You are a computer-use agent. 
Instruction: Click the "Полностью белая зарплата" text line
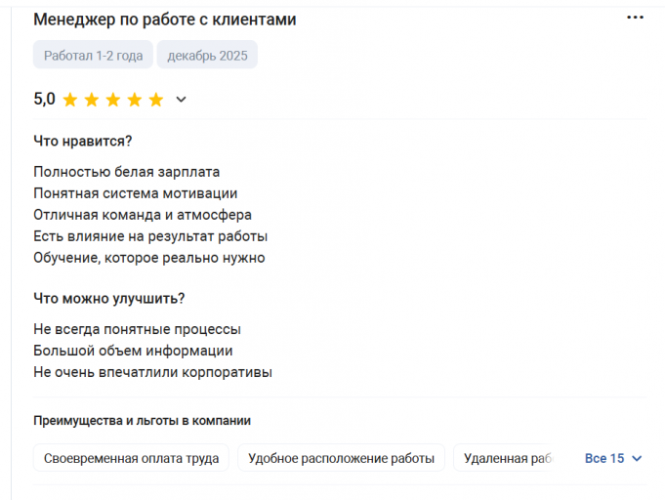[127, 172]
